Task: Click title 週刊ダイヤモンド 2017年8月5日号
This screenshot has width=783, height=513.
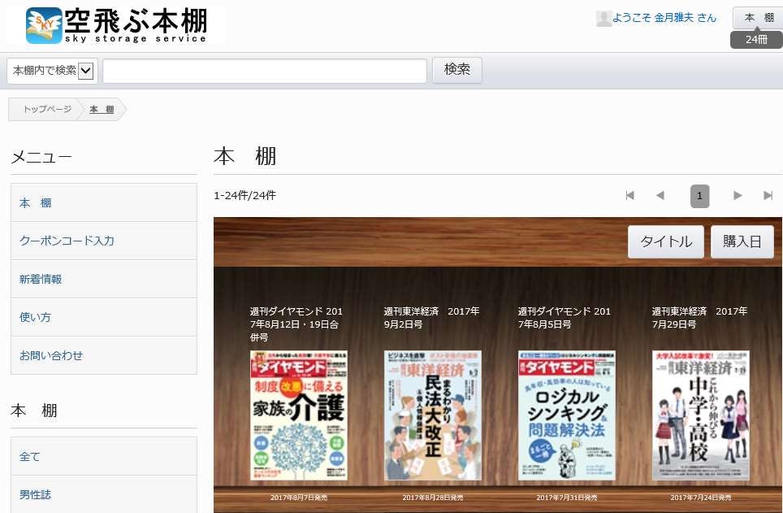Action: pos(565,318)
